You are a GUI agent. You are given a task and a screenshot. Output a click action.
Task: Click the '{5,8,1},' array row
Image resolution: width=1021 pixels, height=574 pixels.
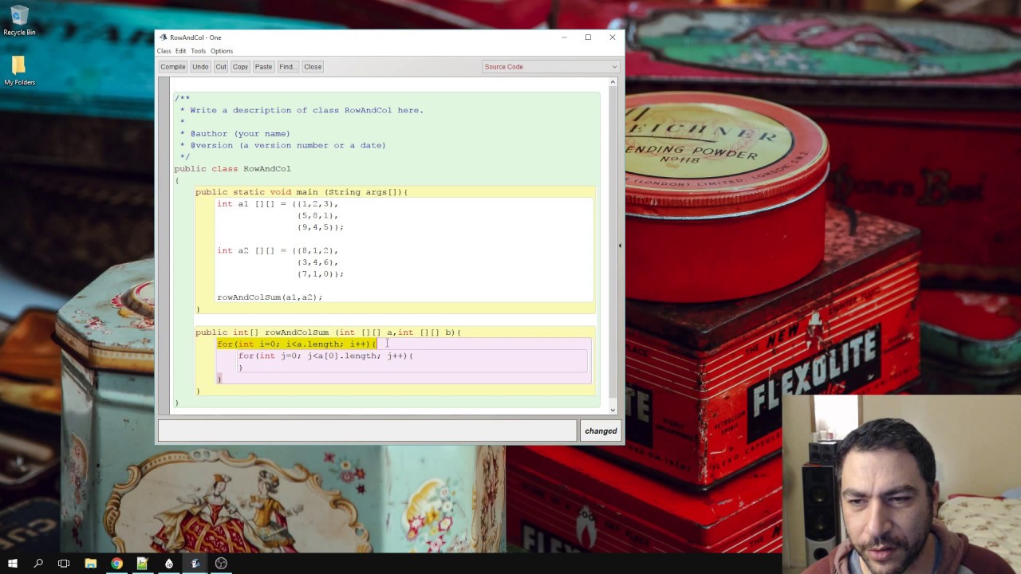tap(317, 216)
